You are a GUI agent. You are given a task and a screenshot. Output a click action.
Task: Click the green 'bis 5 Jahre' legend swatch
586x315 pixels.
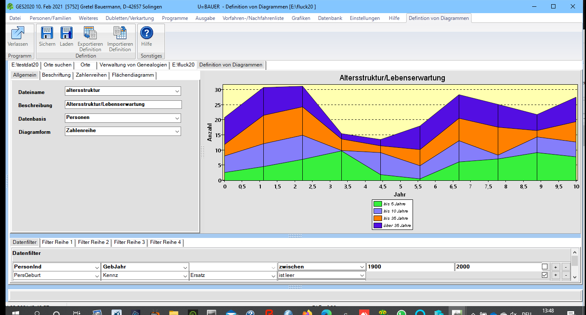(377, 204)
